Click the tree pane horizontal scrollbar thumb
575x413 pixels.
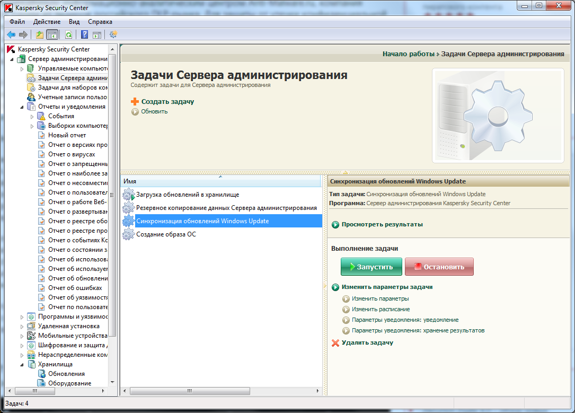tap(35, 391)
